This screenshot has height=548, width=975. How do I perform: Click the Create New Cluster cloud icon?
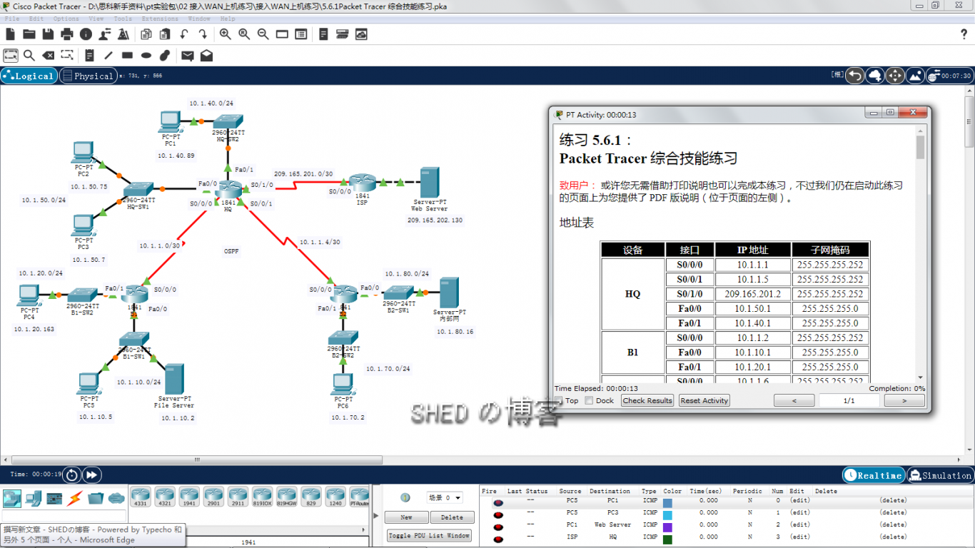875,76
